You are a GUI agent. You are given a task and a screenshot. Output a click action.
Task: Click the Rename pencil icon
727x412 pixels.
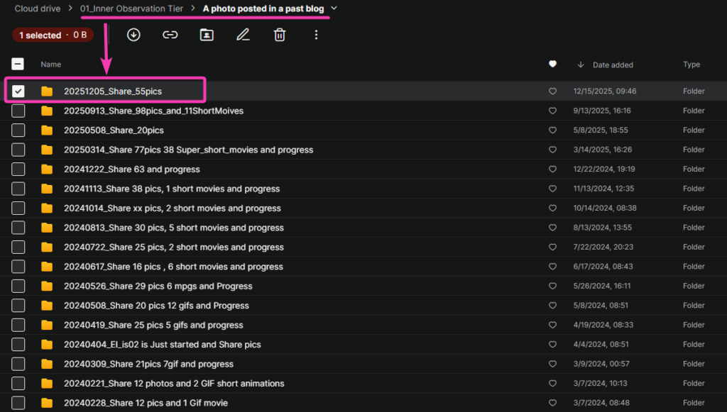click(x=243, y=35)
